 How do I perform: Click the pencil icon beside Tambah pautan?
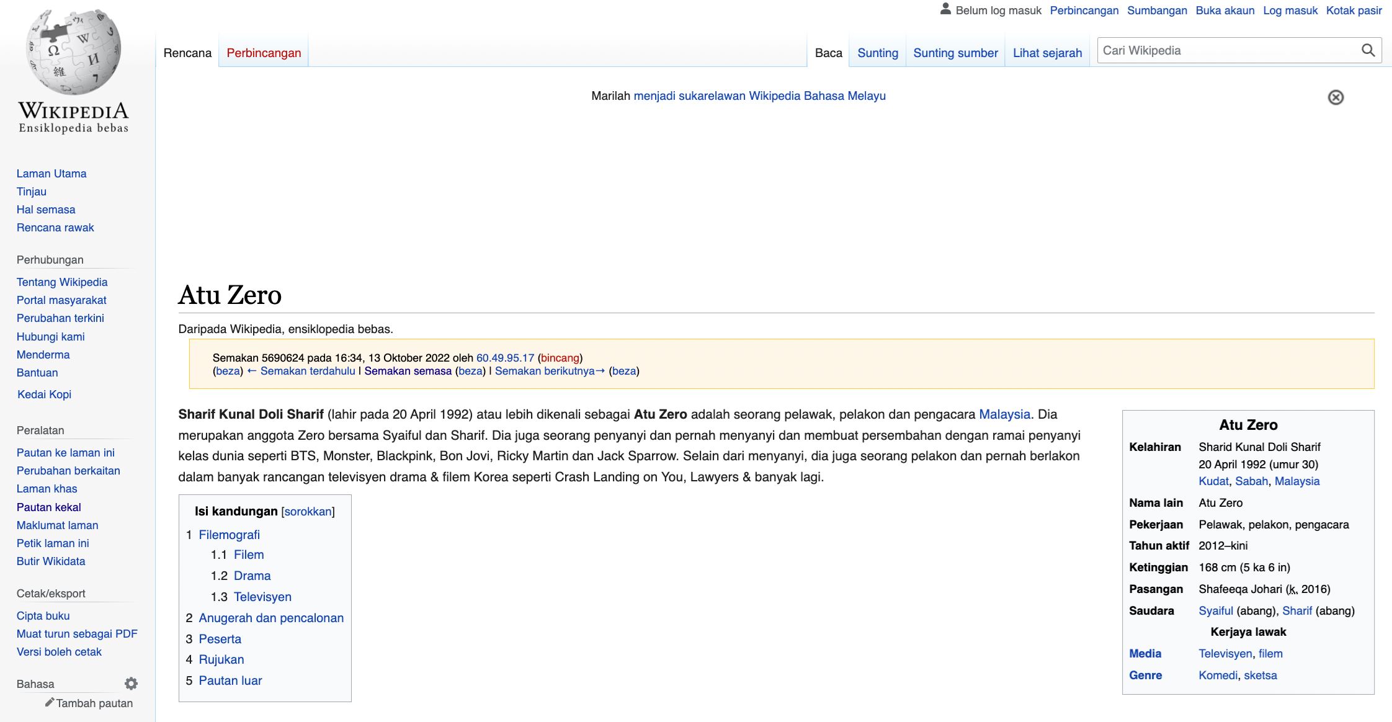pos(50,703)
